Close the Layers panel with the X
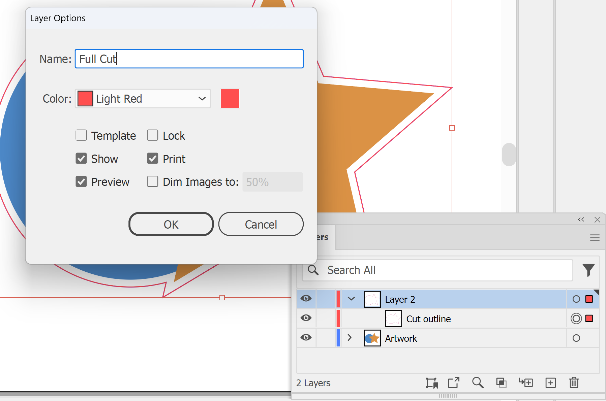The height and width of the screenshot is (401, 606). (597, 220)
